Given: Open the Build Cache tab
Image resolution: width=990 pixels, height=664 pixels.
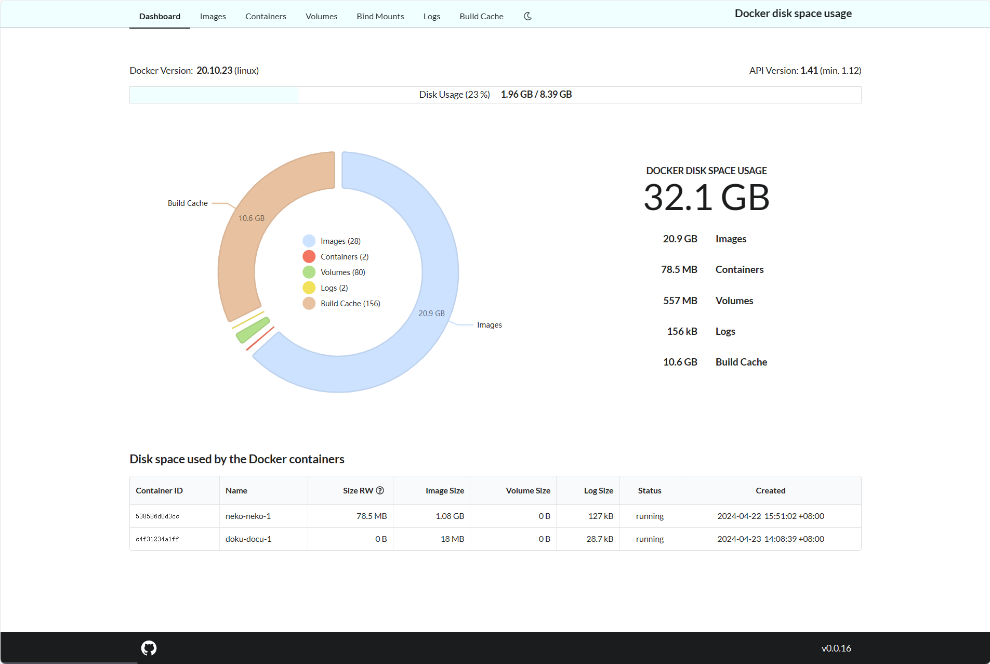Looking at the screenshot, I should [x=481, y=16].
